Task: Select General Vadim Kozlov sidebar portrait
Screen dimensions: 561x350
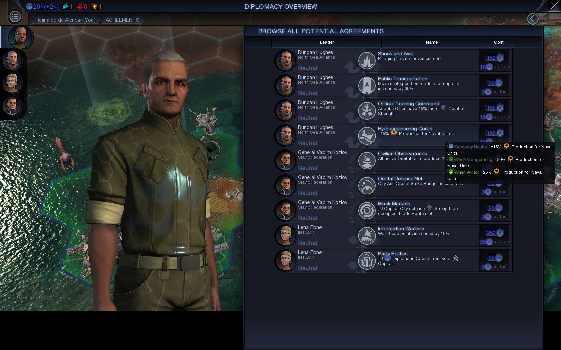Action: pyautogui.click(x=12, y=106)
